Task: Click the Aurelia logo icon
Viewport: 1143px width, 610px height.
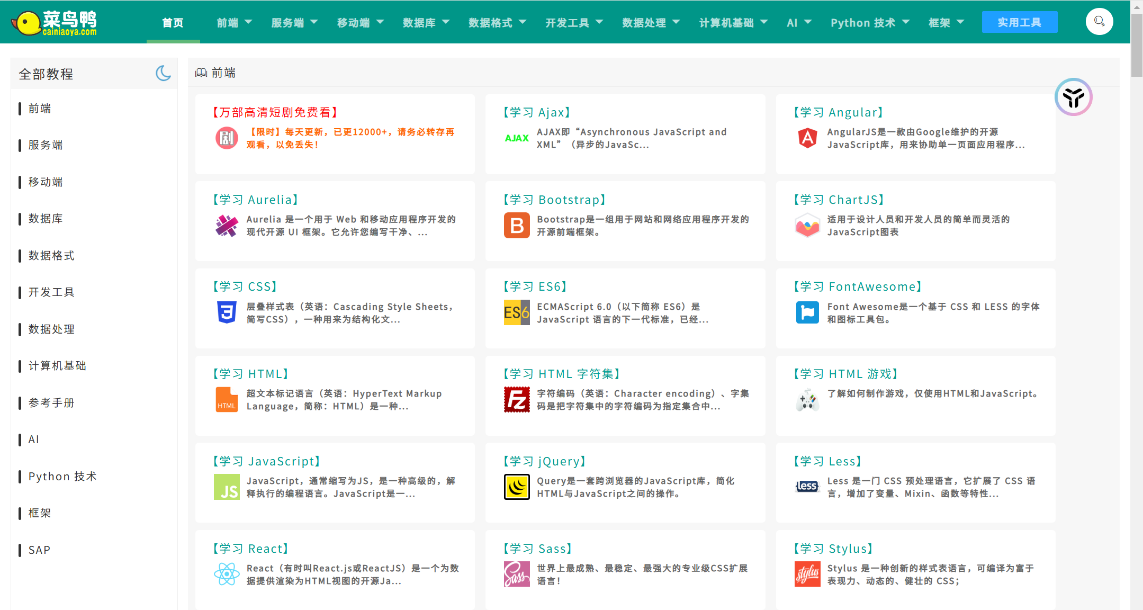Action: [227, 226]
